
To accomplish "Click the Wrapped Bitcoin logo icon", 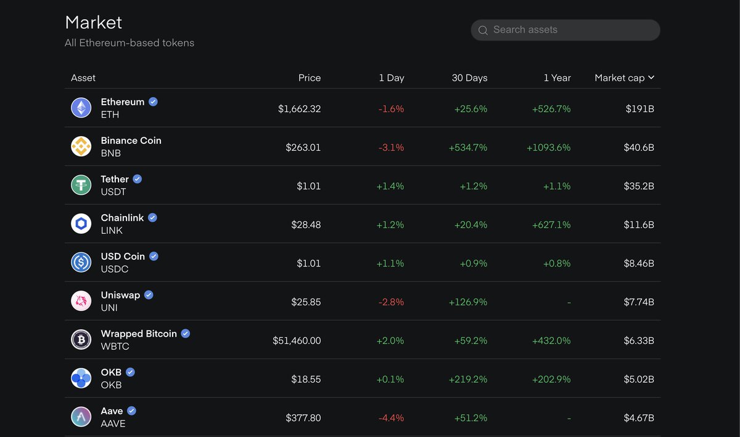I will pyautogui.click(x=81, y=340).
